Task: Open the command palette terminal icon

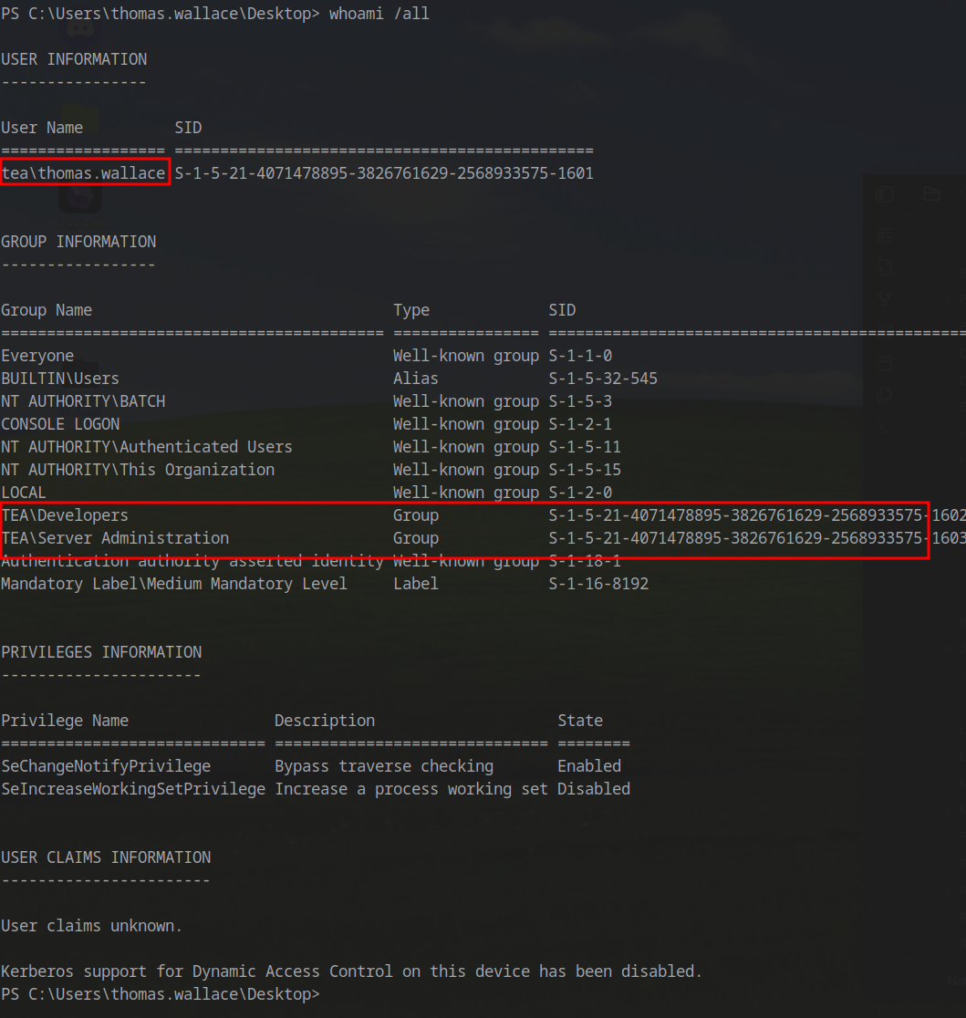Action: [883, 427]
